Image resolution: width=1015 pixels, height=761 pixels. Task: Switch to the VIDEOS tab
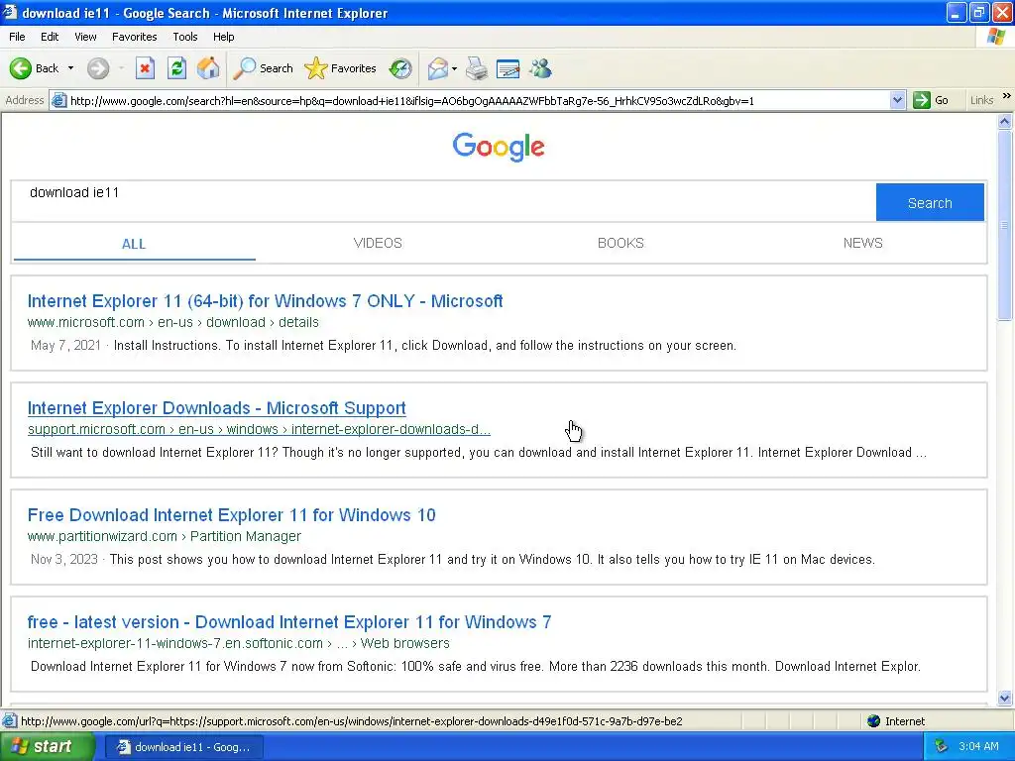378,244
